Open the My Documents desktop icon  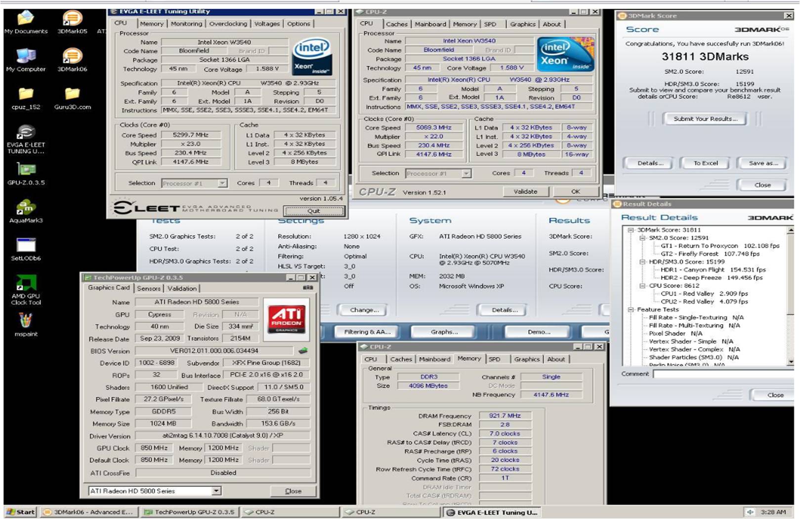pos(26,22)
